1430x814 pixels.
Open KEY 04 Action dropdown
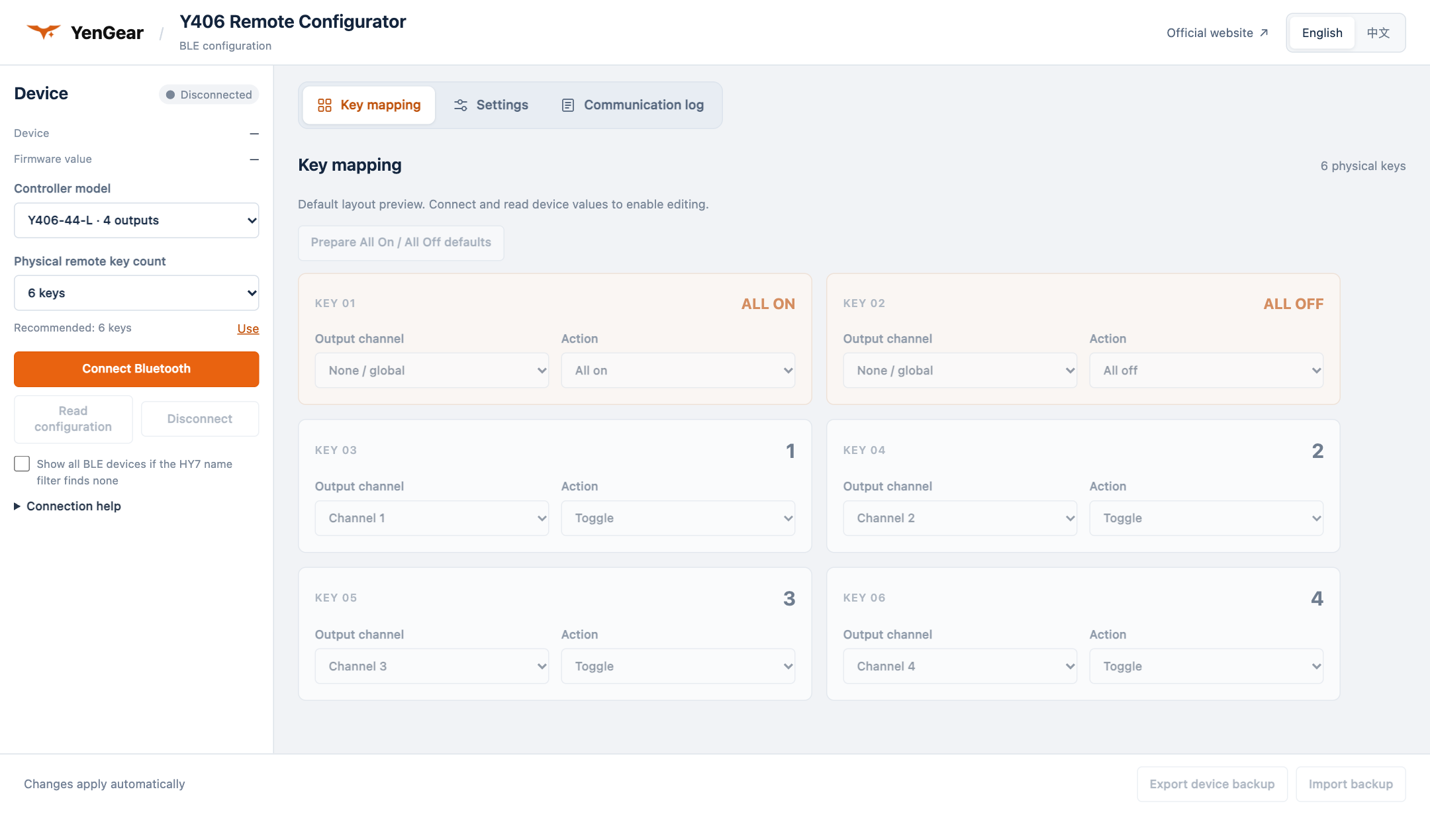point(1206,518)
